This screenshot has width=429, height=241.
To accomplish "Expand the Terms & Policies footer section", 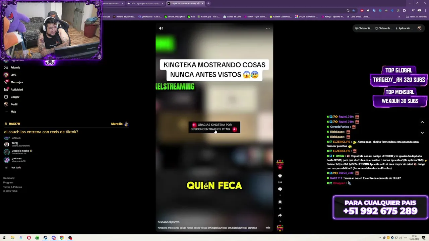I will click(x=13, y=187).
